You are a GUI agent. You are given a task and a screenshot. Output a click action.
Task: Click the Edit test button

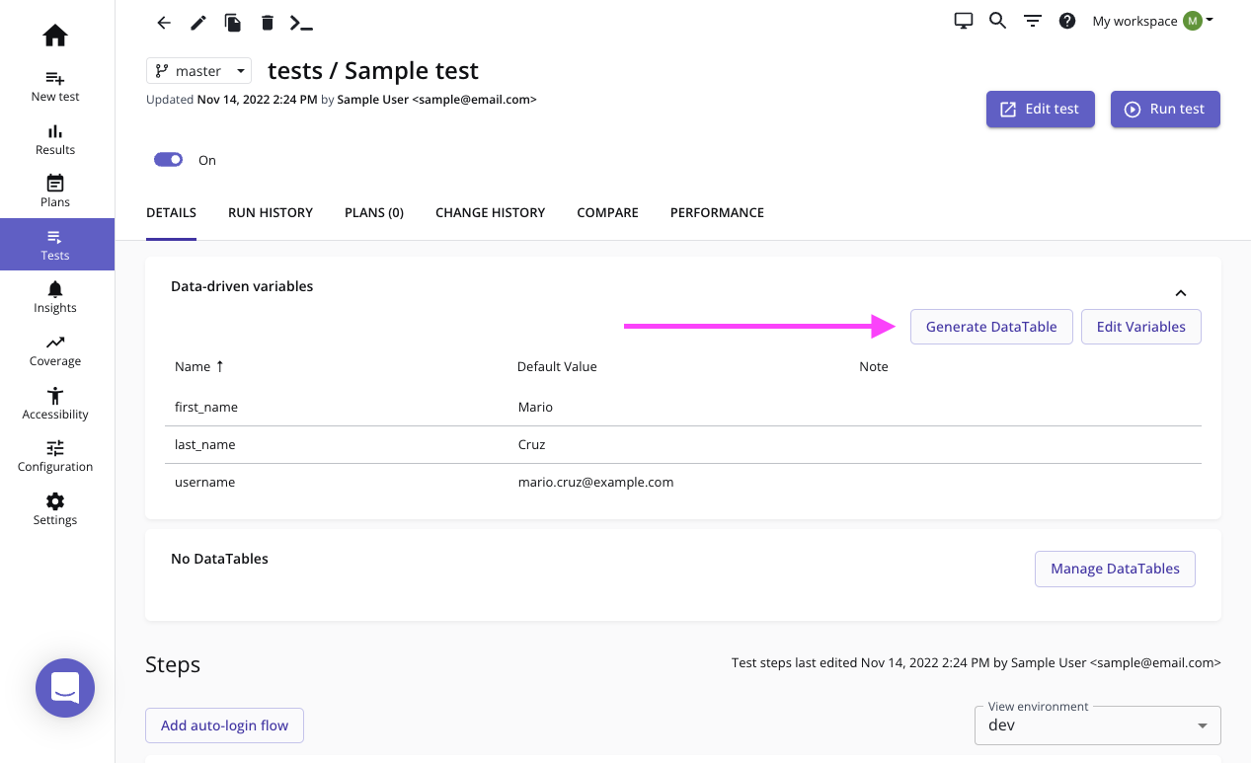tap(1040, 110)
